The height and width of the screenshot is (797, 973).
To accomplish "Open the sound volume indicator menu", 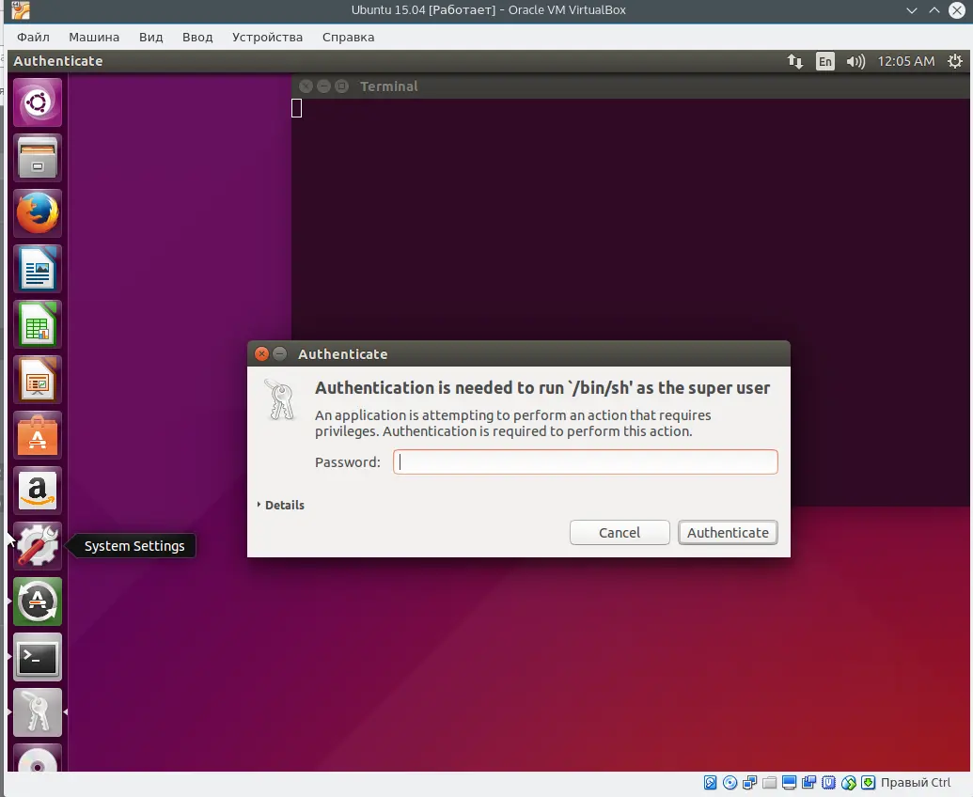I will (x=855, y=61).
